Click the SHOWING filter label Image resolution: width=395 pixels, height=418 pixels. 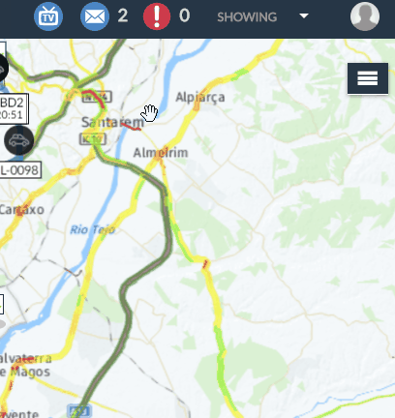click(x=247, y=17)
